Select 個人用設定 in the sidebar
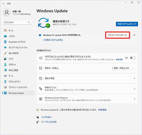 point(18,53)
